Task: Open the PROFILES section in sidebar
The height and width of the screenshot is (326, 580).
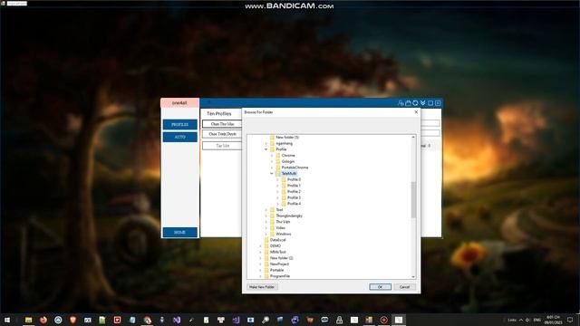Action: 179,125
